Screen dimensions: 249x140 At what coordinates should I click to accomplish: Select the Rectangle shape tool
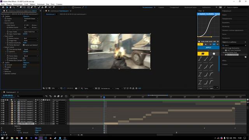coord(28,7)
